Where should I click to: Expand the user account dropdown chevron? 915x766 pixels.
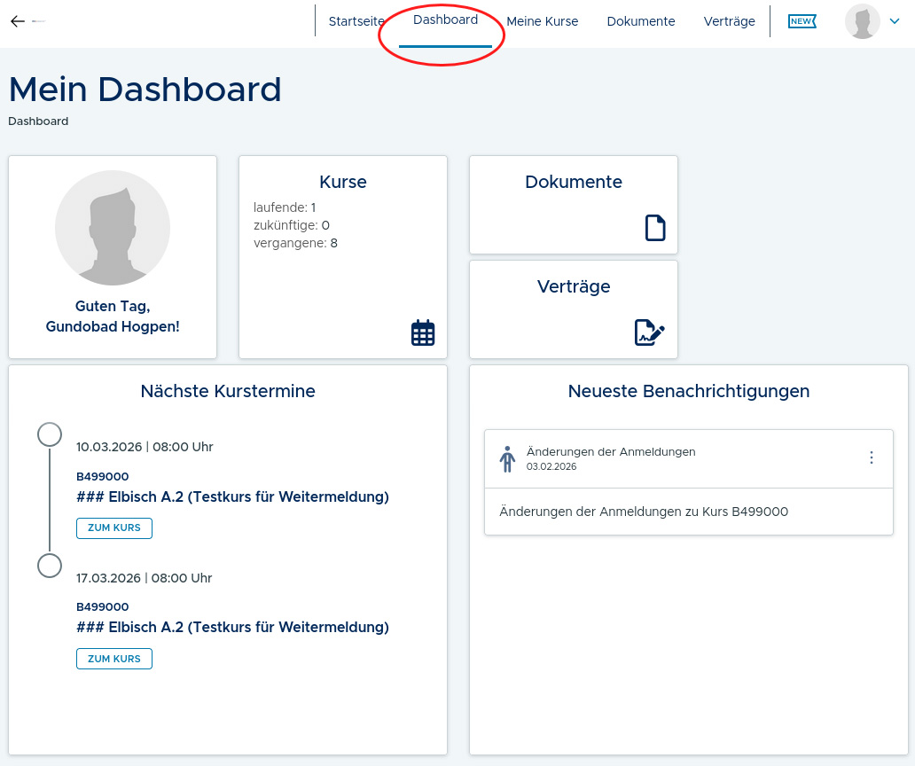(x=895, y=21)
